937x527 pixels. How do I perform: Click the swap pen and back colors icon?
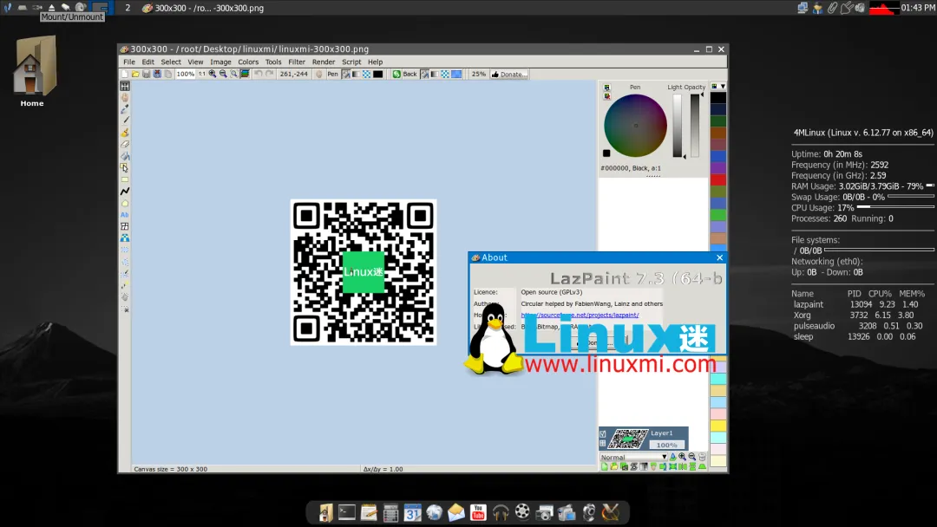[x=396, y=74]
